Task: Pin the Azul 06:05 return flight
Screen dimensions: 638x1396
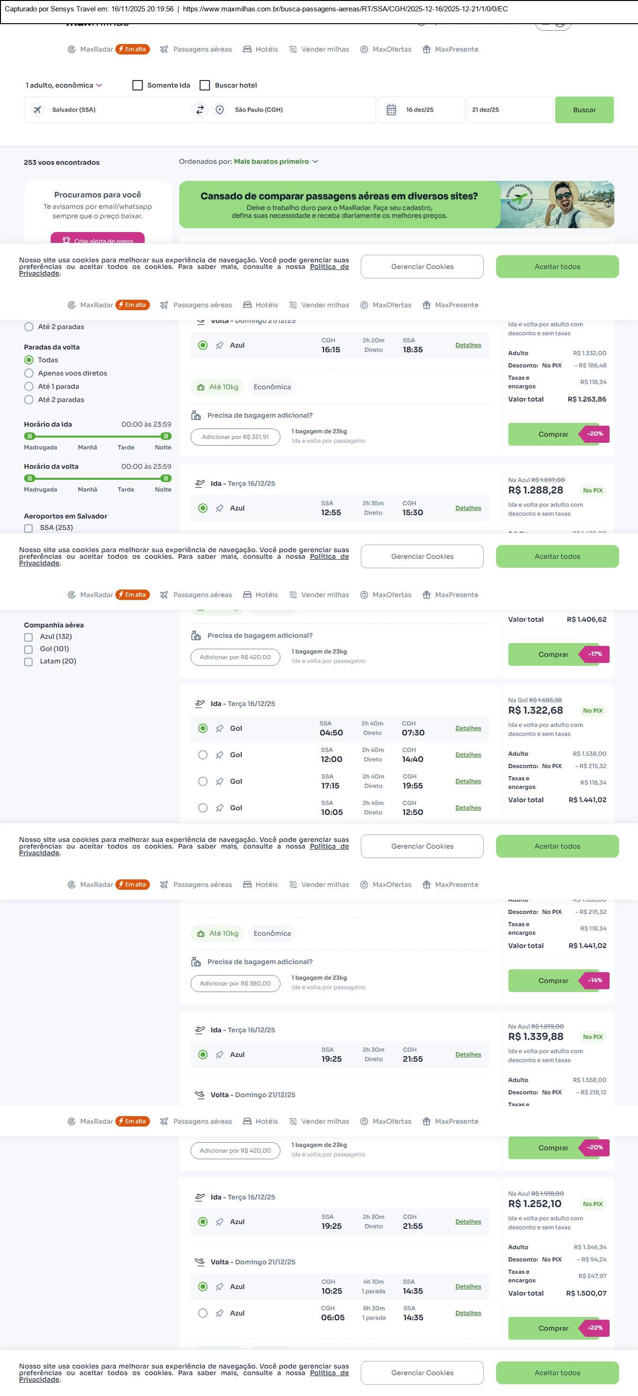Action: pos(219,1313)
